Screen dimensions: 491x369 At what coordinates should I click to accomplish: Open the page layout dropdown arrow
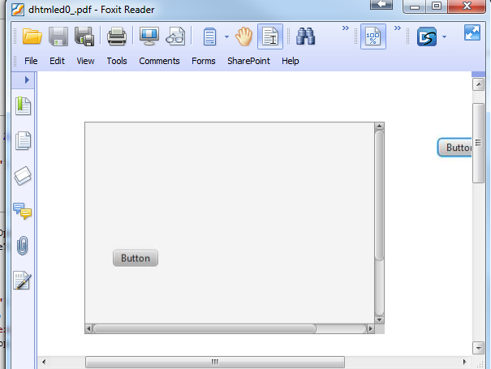click(x=226, y=37)
